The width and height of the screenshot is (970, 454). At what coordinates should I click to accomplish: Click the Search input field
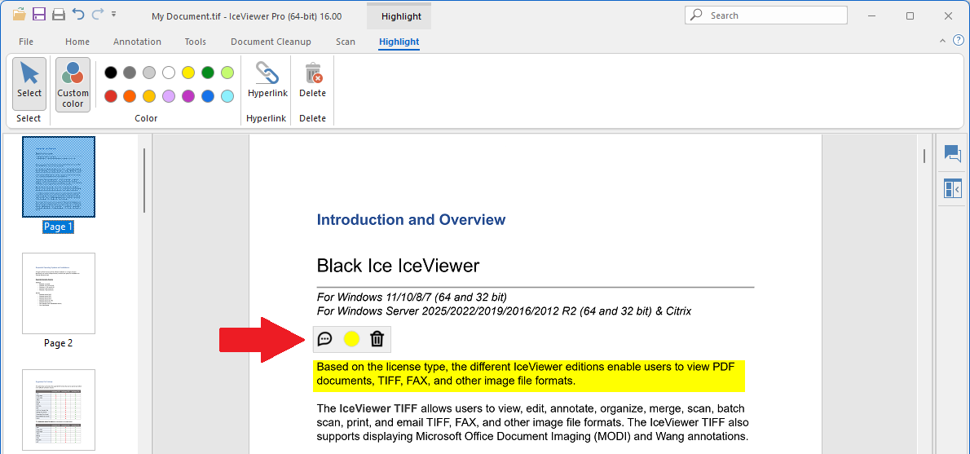[x=766, y=15]
